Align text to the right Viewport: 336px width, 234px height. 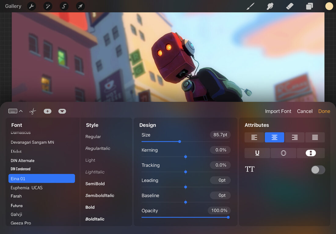294,137
